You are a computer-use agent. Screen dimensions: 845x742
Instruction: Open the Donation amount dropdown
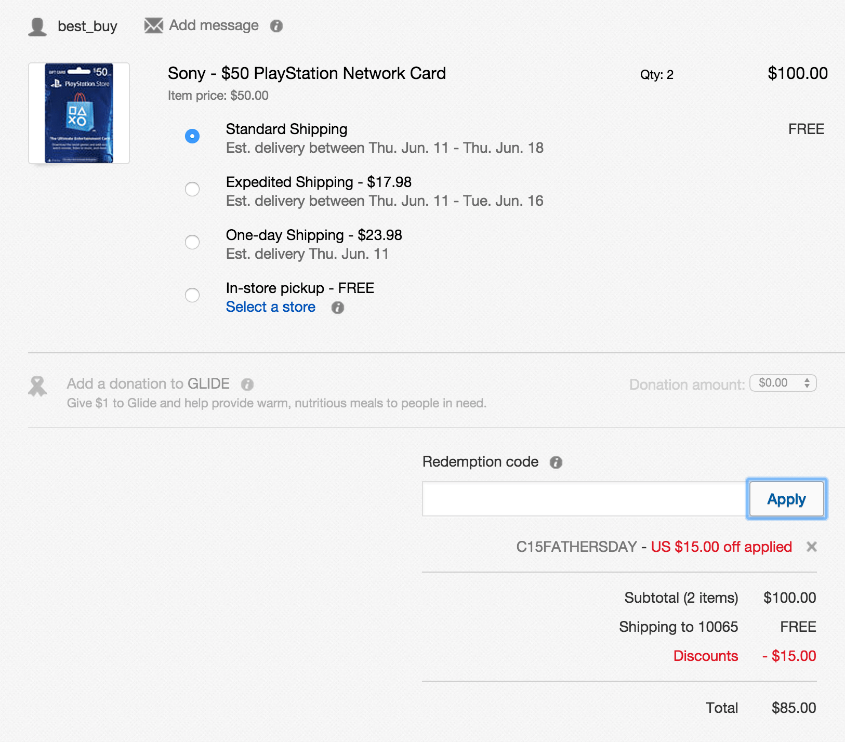tap(783, 383)
